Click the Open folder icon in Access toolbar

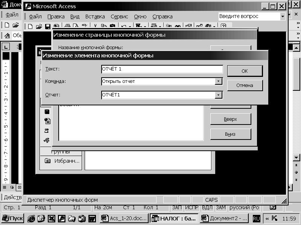(39, 26)
